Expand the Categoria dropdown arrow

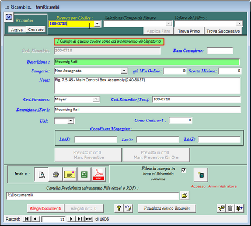pos(124,71)
